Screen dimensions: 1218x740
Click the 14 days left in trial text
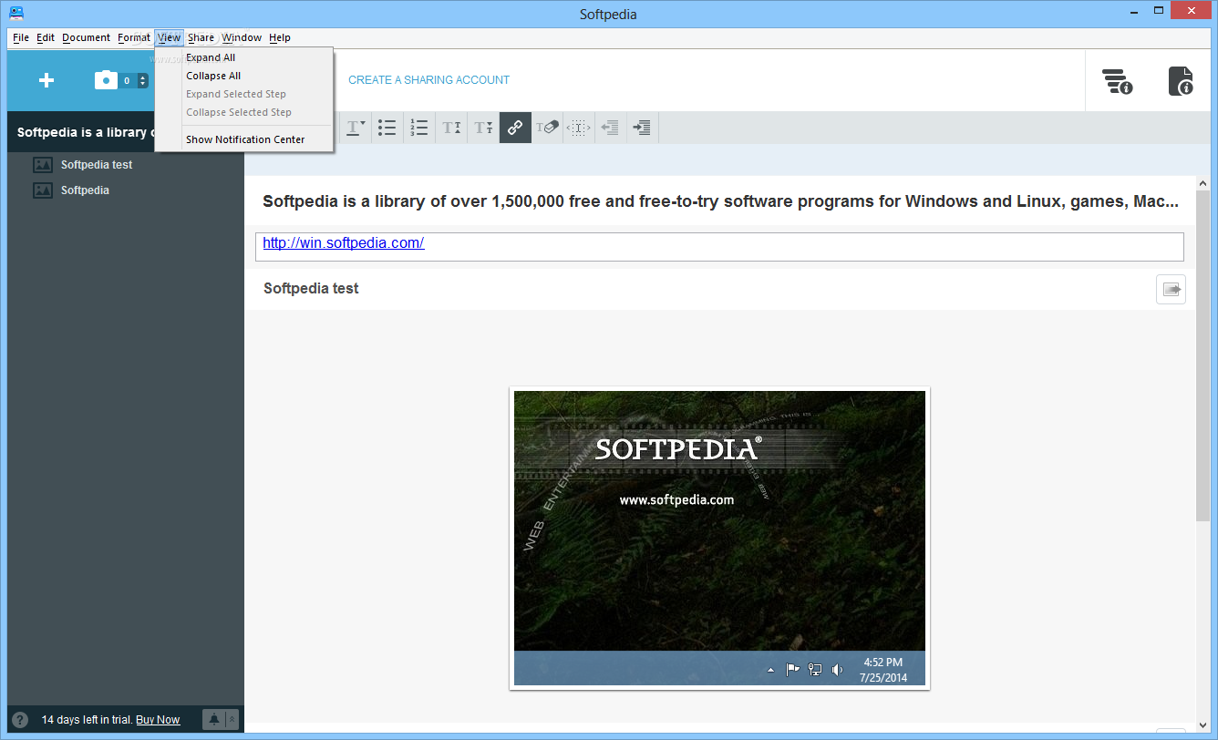(x=88, y=720)
